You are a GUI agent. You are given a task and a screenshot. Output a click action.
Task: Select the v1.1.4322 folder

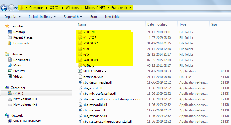point(90,38)
